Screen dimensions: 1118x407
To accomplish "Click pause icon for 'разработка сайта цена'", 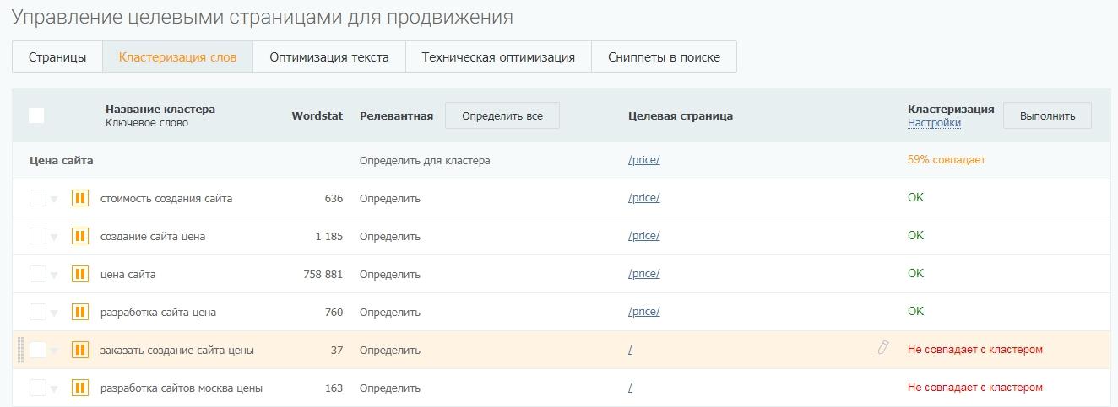I will (x=80, y=313).
